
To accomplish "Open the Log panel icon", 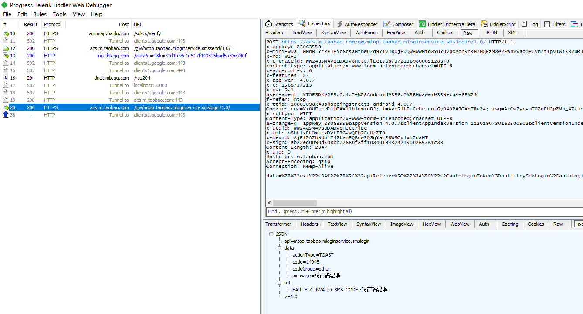I will 525,24.
